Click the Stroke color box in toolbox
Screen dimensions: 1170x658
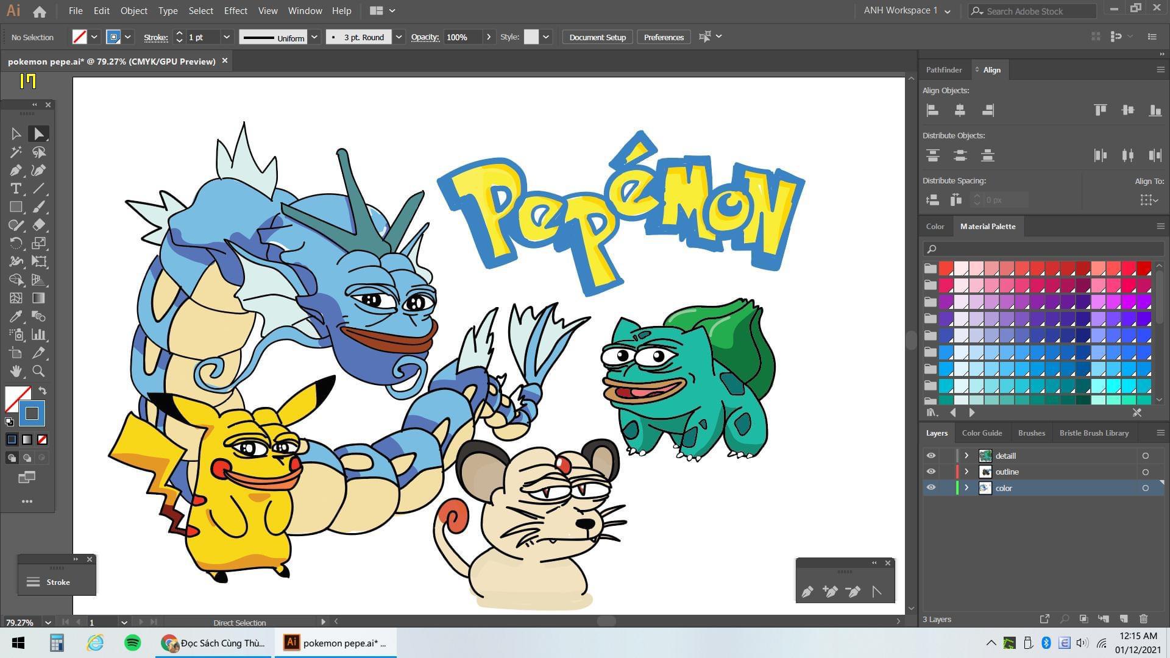pos(32,414)
